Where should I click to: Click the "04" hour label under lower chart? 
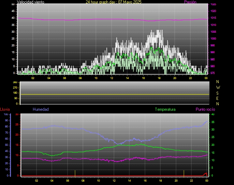(x=52, y=181)
